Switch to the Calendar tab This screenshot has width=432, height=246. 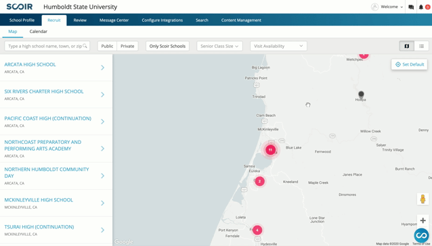point(39,32)
